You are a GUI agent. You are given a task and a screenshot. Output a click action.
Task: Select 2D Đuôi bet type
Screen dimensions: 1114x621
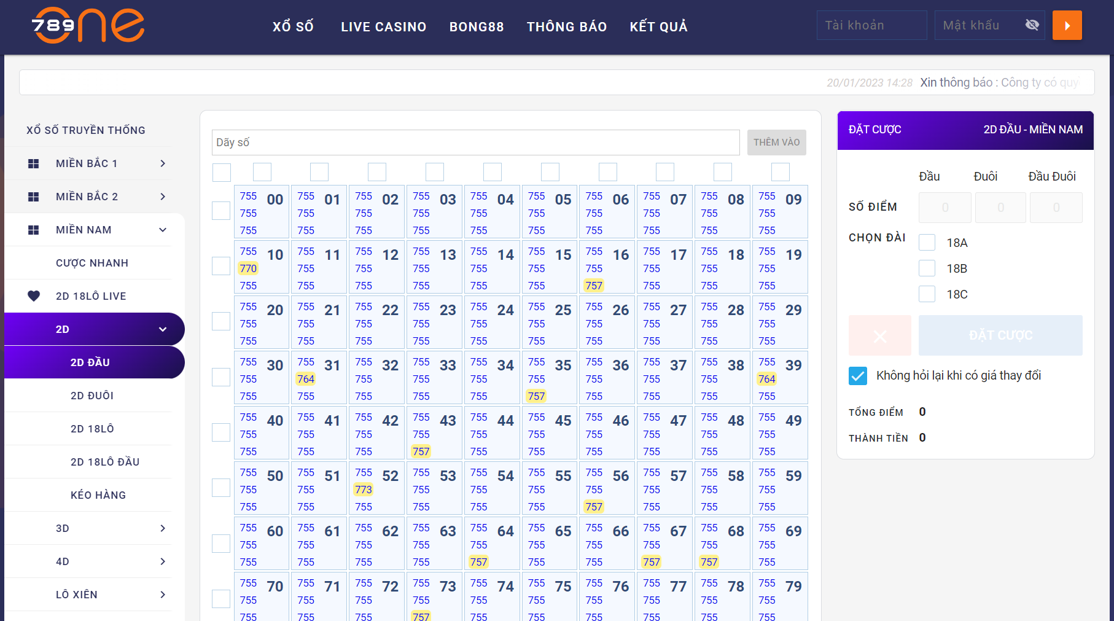(92, 396)
